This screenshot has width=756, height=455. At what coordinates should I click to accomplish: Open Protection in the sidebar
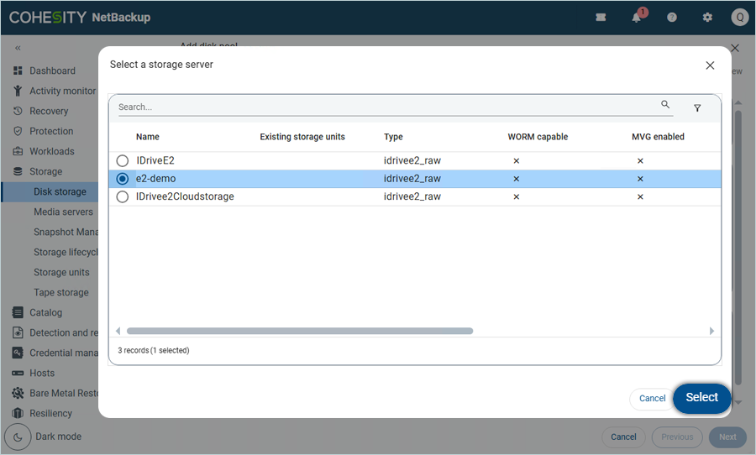point(51,131)
